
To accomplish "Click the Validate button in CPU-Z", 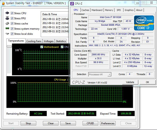I will pyautogui.click(x=130, y=82).
